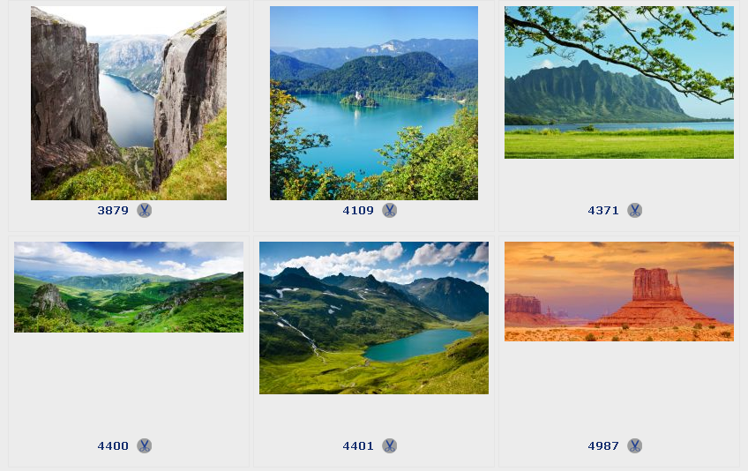Open the tree branch over green mountain thumbnail
Image resolution: width=748 pixels, height=471 pixels.
pos(619,82)
